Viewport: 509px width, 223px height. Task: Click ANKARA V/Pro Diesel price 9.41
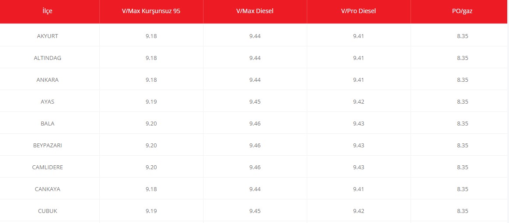359,80
